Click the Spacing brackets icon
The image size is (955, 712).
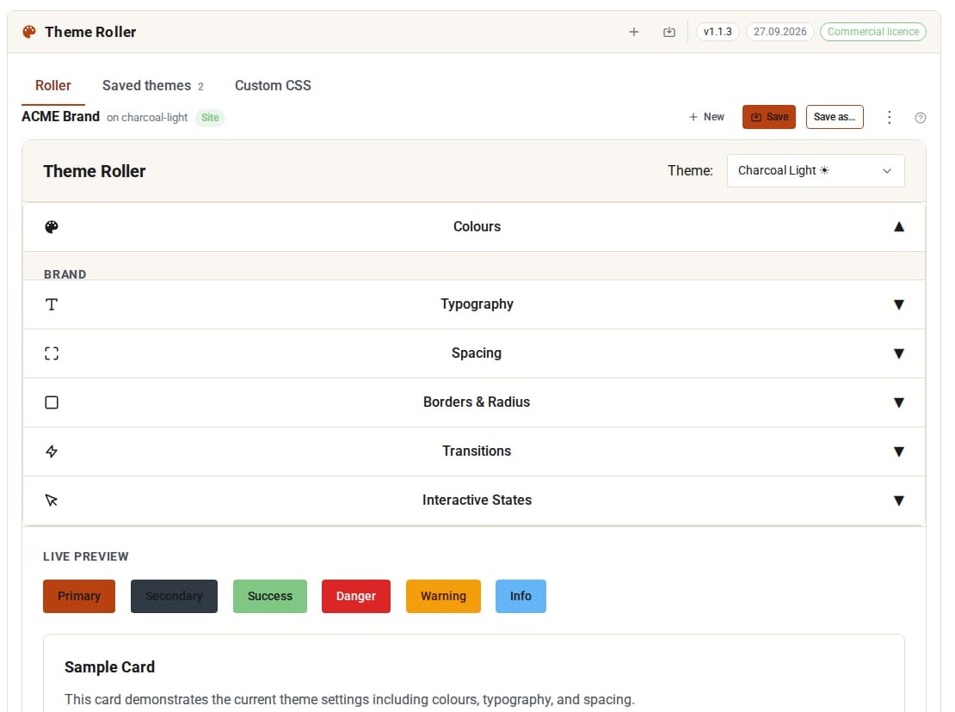[52, 353]
